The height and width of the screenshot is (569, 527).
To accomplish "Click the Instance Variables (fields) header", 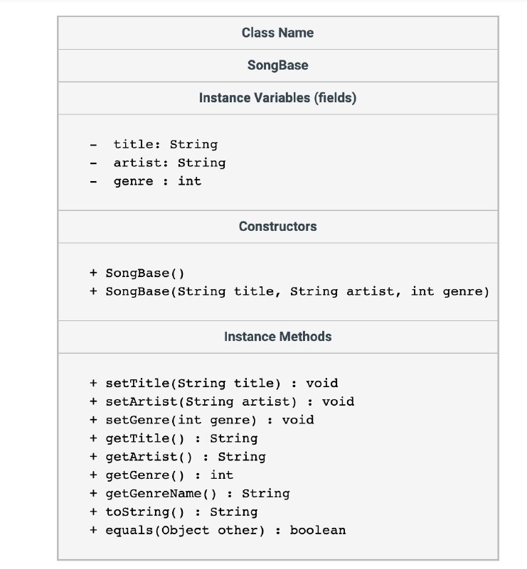I will pos(277,98).
